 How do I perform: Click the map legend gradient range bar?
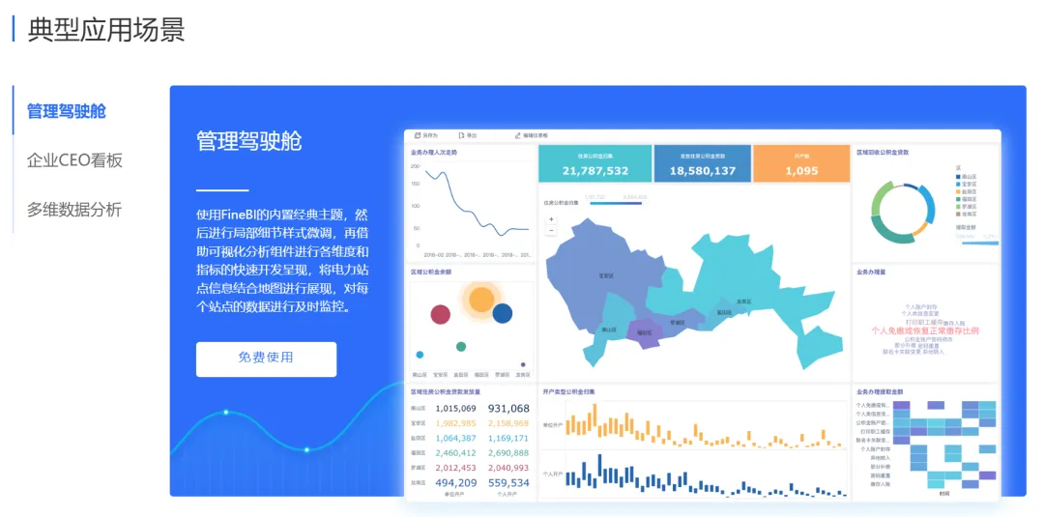point(616,203)
